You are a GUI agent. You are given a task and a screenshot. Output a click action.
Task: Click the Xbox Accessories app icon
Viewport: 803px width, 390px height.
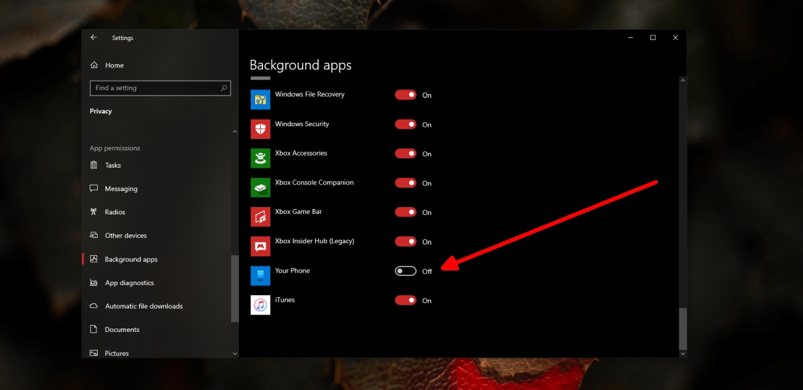point(260,158)
